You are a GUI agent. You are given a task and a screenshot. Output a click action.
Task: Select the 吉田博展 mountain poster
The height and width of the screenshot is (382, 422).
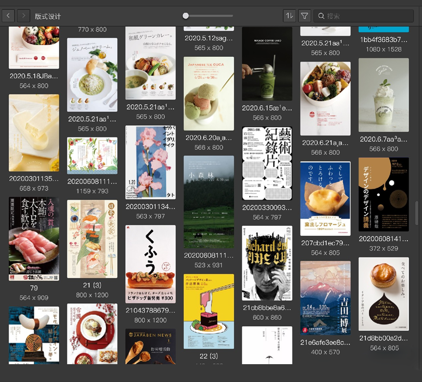(325, 298)
